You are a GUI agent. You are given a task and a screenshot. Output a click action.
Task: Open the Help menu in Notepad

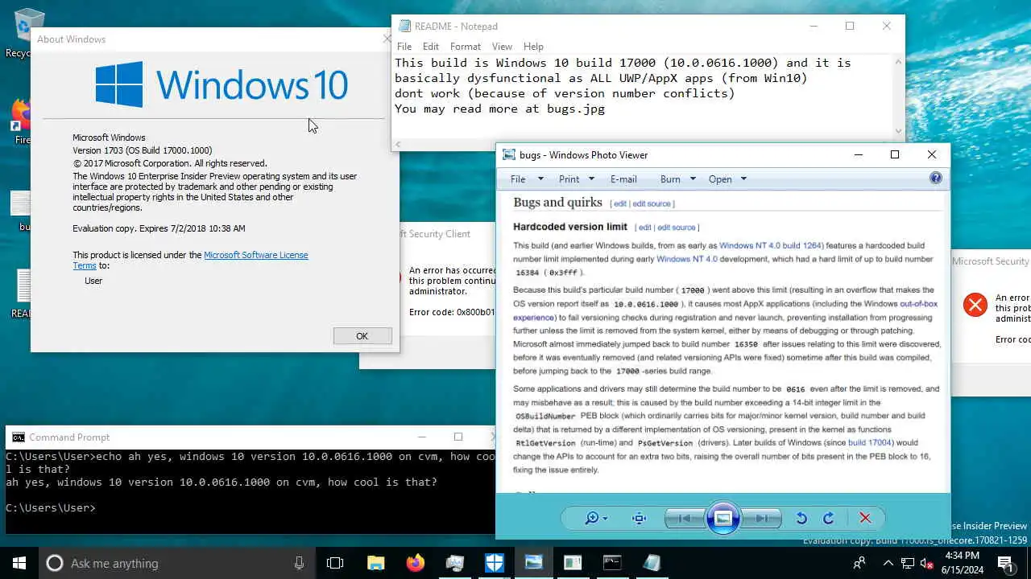click(x=533, y=47)
